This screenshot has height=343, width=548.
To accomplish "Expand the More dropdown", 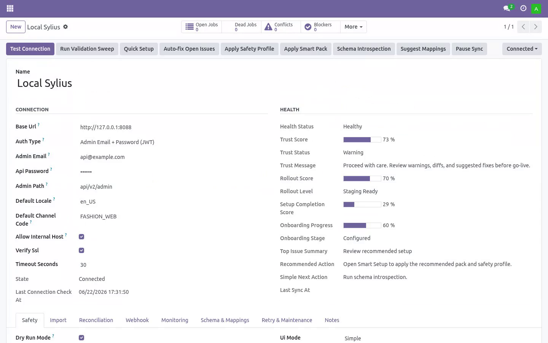I will coord(354,27).
